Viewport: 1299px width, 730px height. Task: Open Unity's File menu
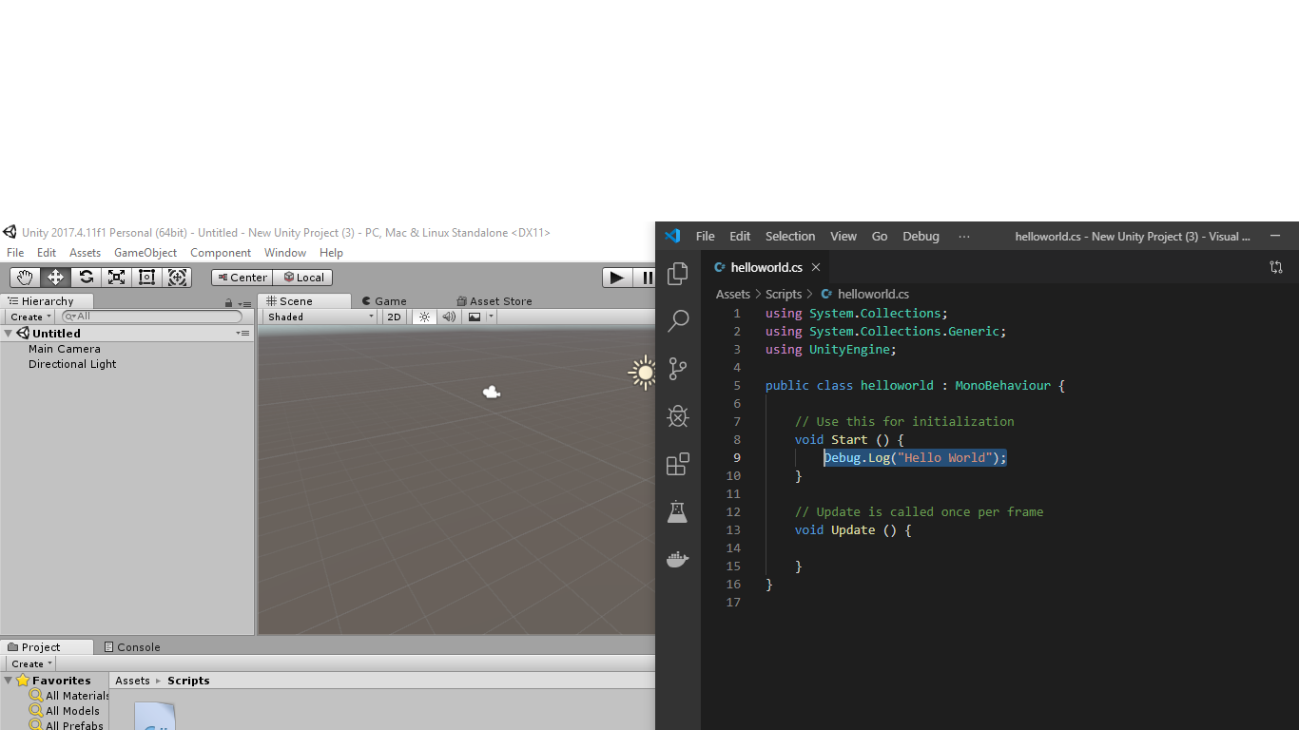point(15,253)
